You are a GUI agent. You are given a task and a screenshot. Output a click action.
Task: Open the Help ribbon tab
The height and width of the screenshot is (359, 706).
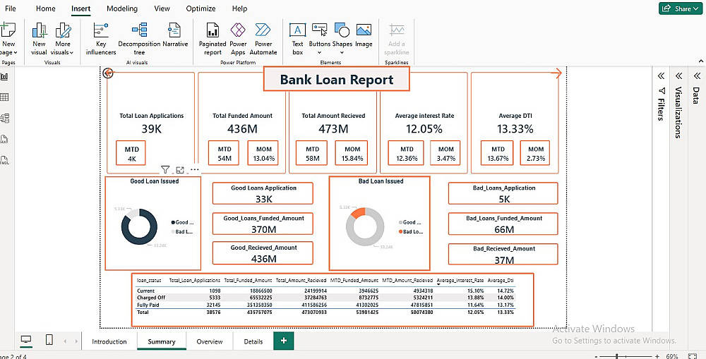coord(239,8)
